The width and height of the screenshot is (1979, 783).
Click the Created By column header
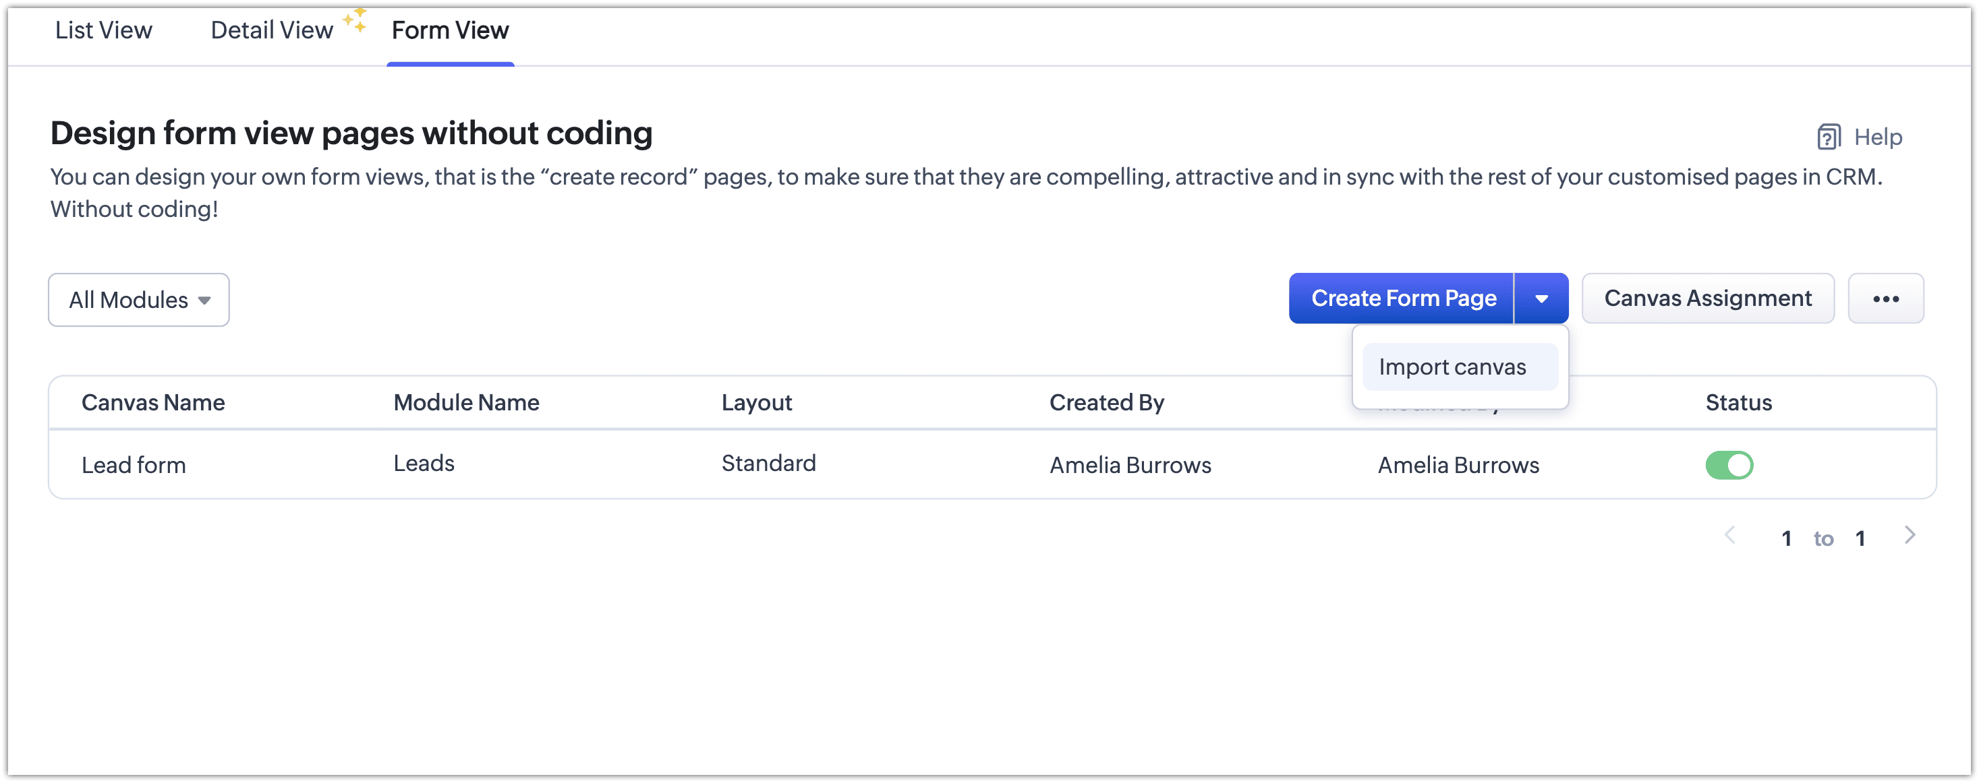point(1106,403)
